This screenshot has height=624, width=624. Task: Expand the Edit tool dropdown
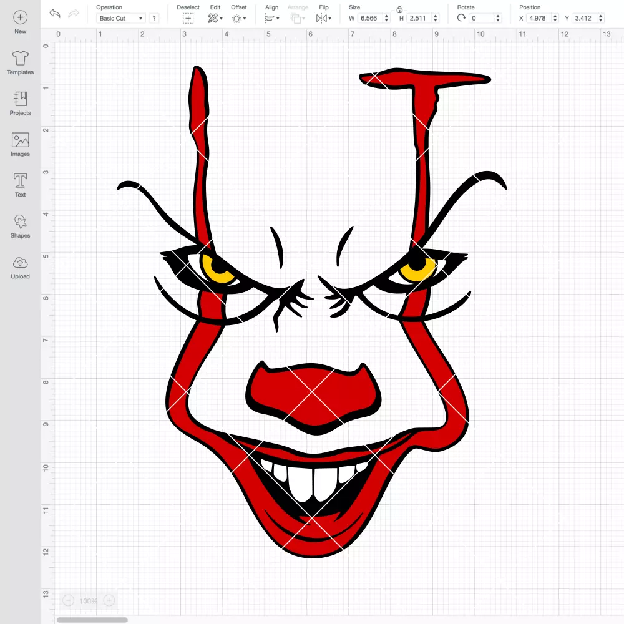215,18
